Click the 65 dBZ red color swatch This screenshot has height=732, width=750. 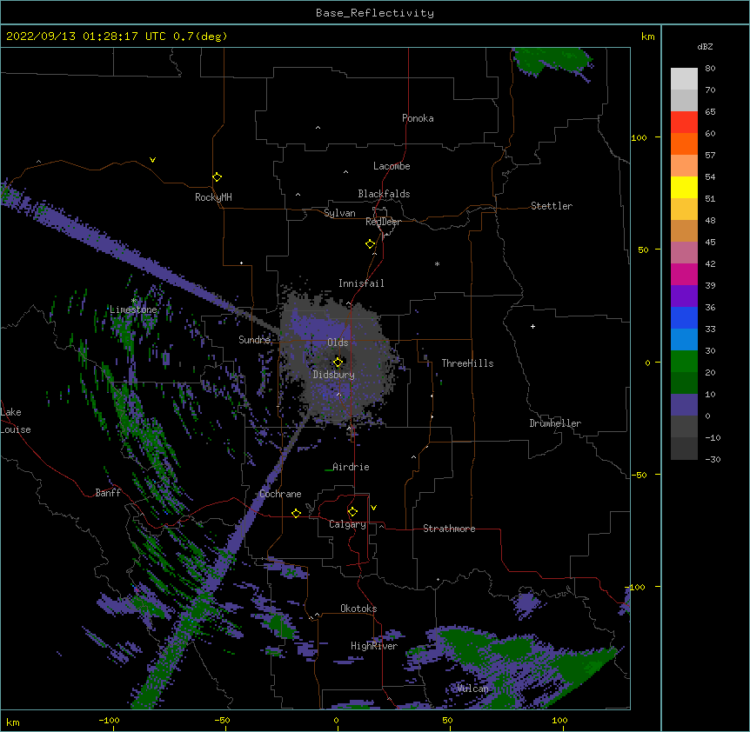684,122
